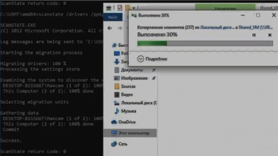This screenshot has width=278, height=156.
Task: Click the New folder icon in quick access toolbar
Action: (x=127, y=8)
